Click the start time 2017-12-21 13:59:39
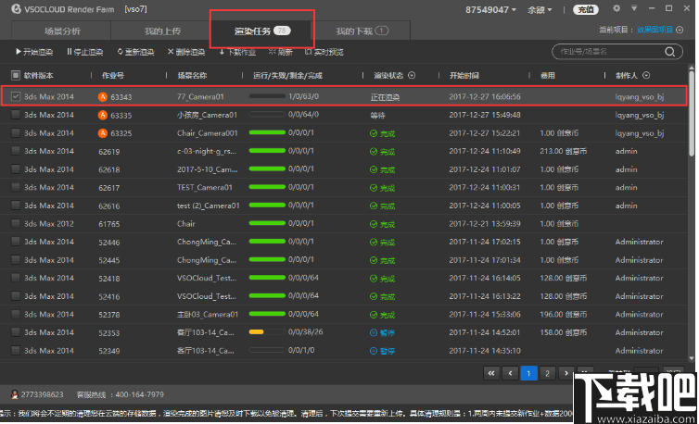 (x=485, y=224)
